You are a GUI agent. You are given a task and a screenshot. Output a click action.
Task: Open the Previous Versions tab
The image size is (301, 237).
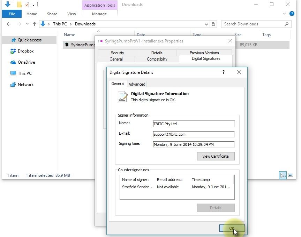coord(204,53)
